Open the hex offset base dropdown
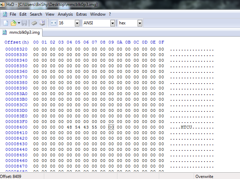 tap(140, 23)
